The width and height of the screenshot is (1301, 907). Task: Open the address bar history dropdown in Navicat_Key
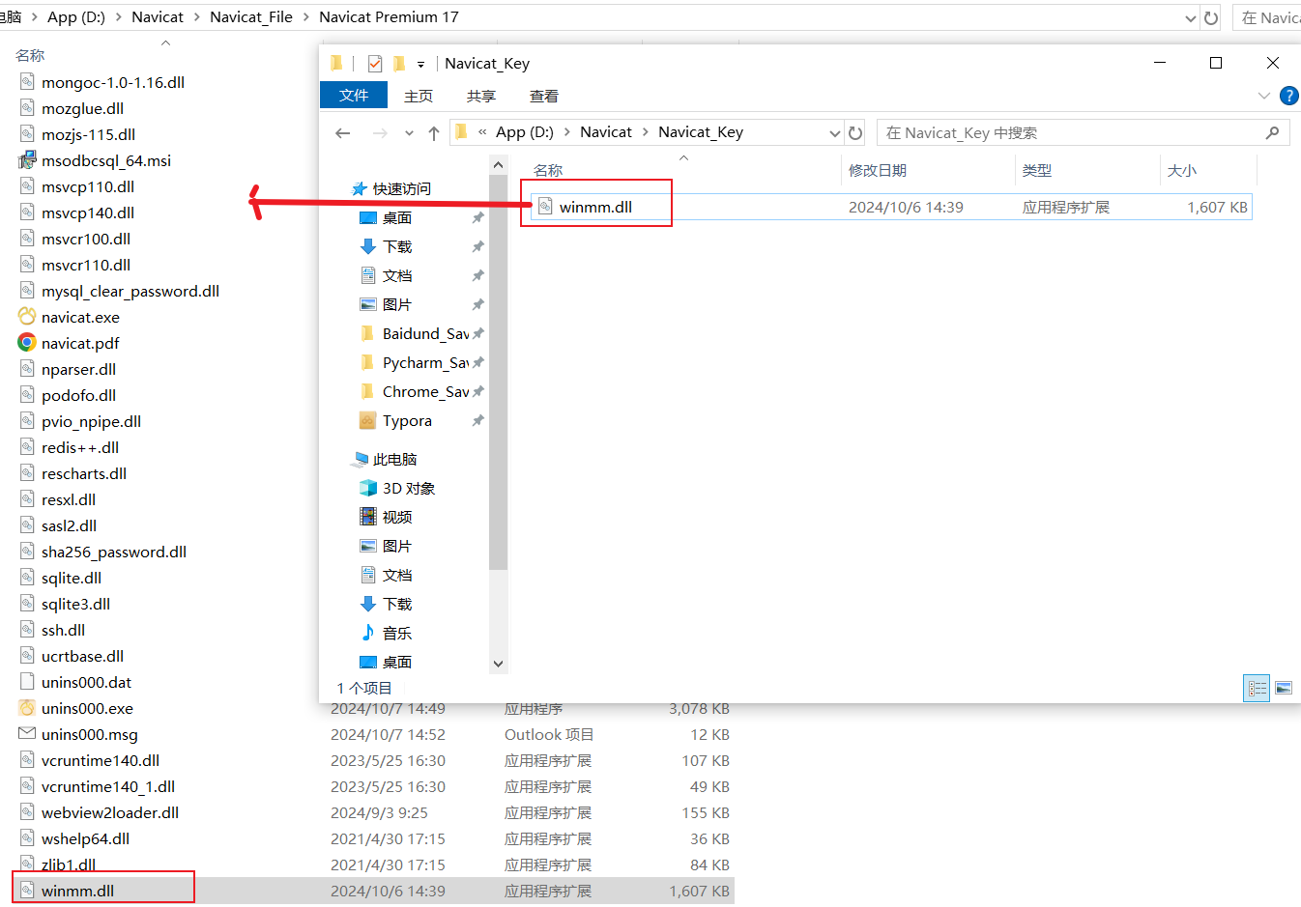coord(835,133)
